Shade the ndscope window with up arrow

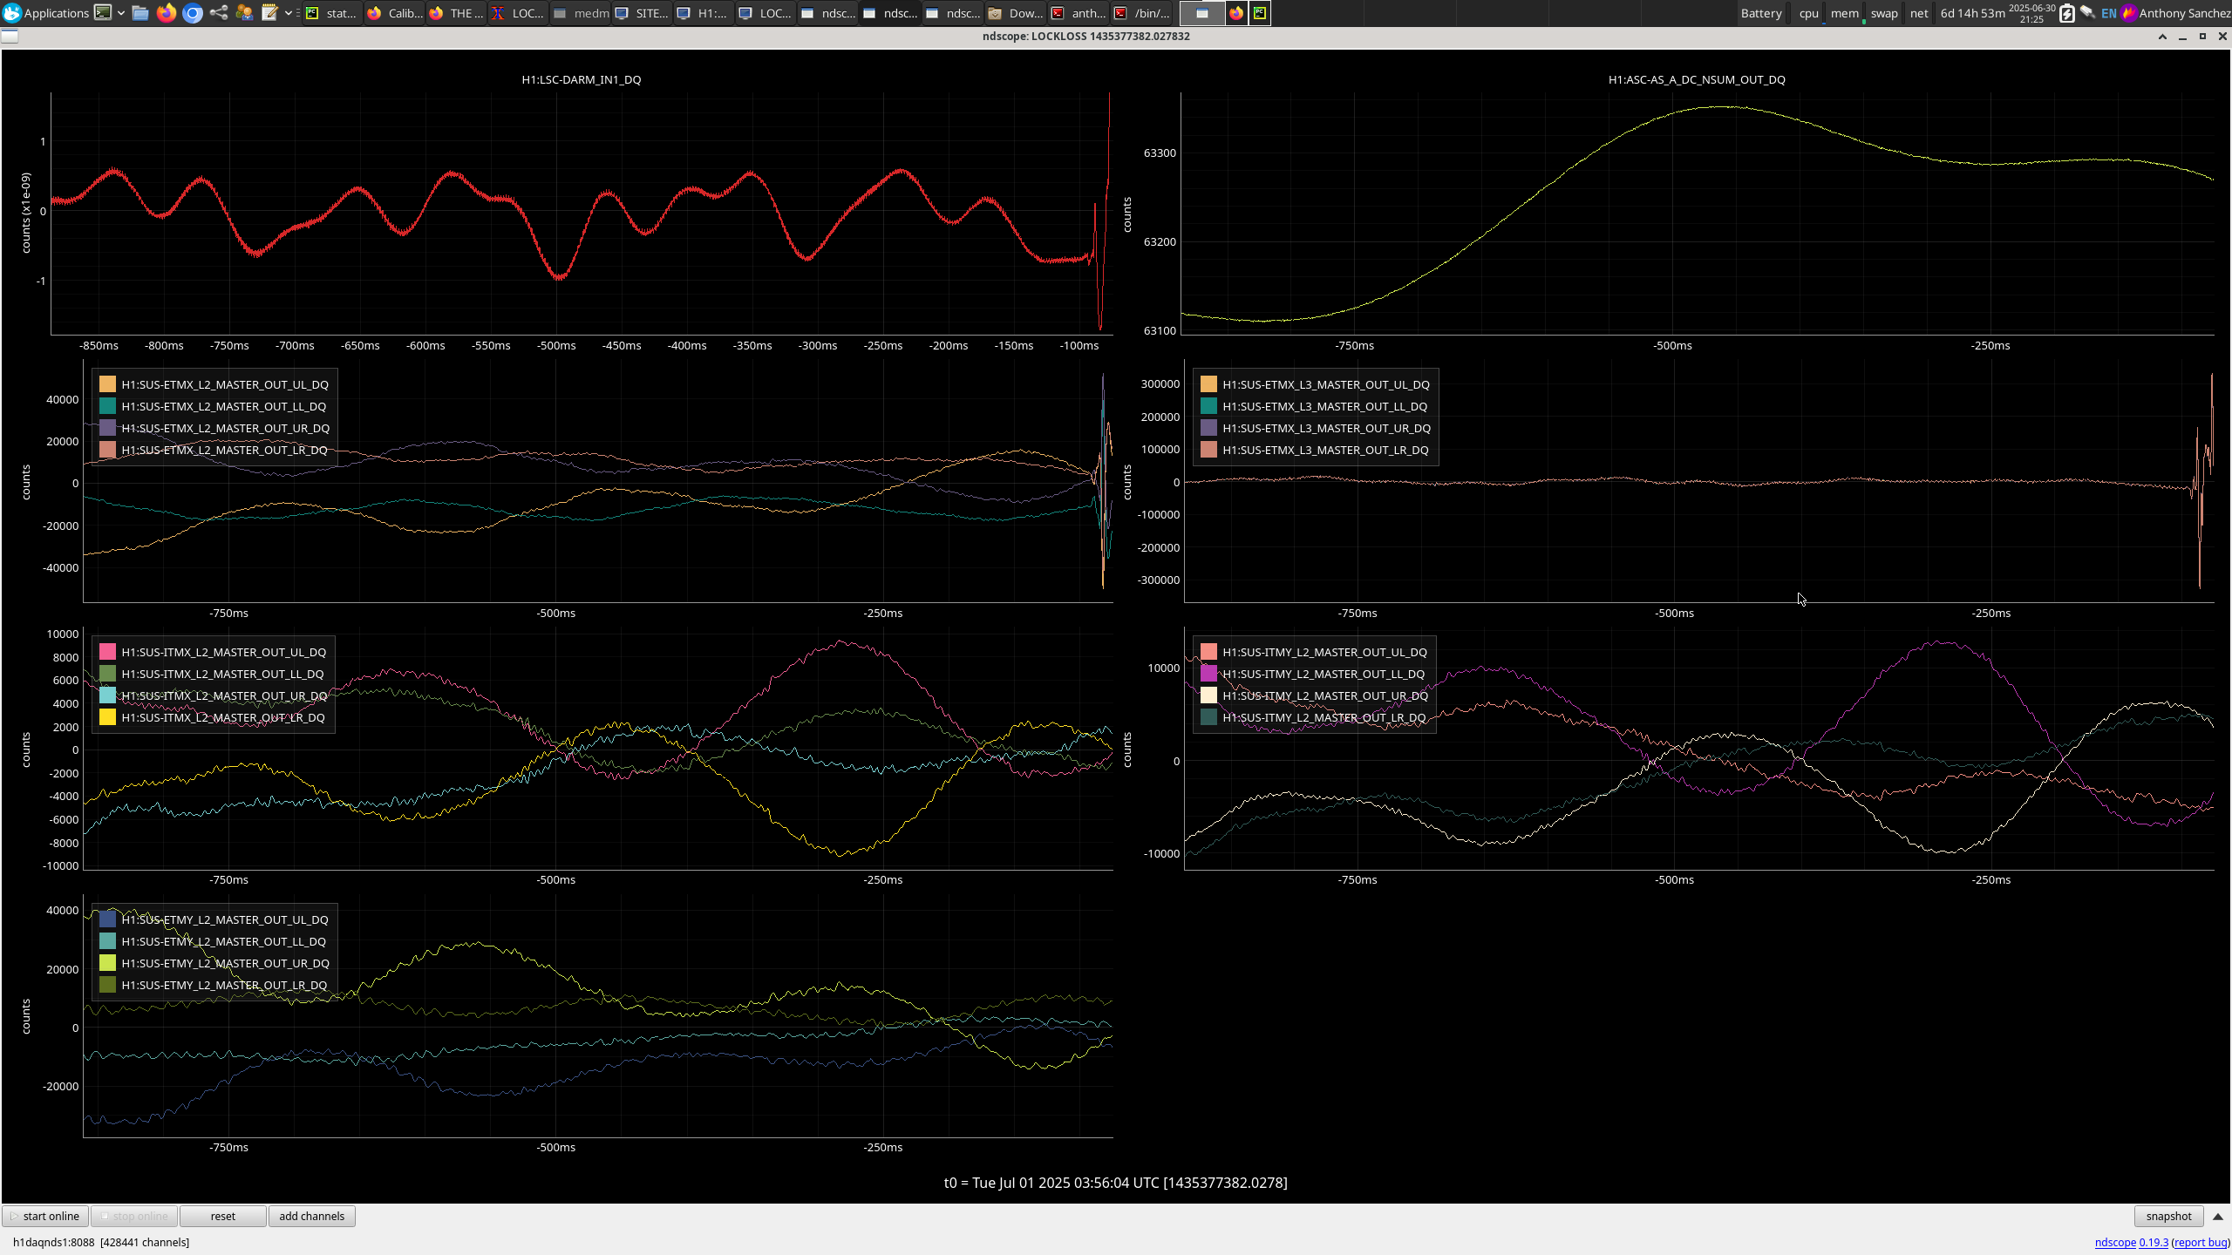2162,37
